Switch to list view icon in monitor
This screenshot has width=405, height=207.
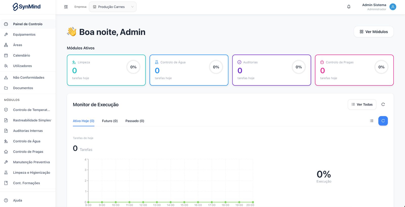(372, 121)
